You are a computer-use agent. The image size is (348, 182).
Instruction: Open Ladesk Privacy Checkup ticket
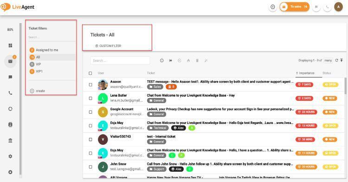point(220,109)
